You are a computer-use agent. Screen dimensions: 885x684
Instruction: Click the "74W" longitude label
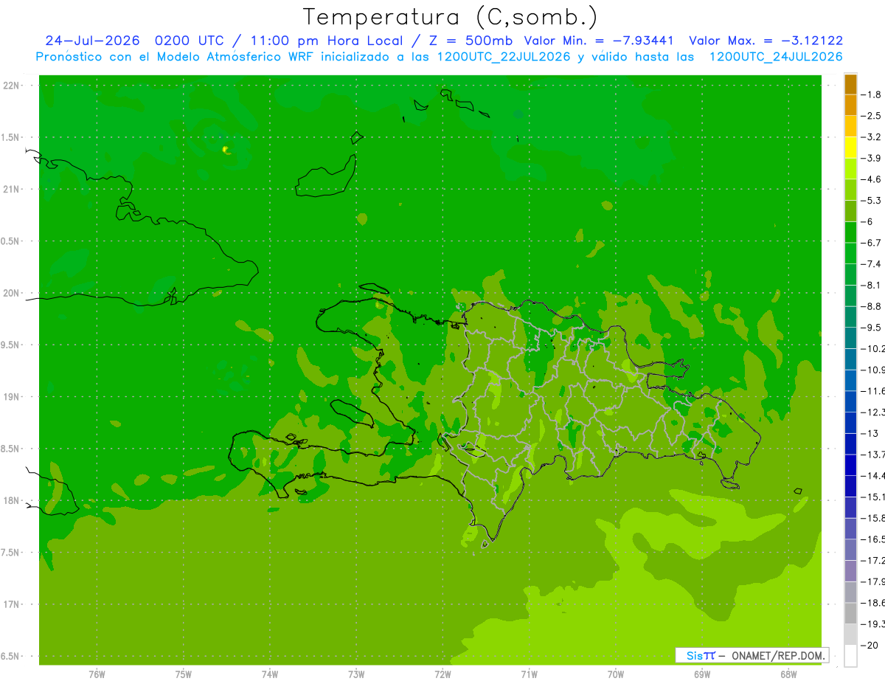click(270, 674)
